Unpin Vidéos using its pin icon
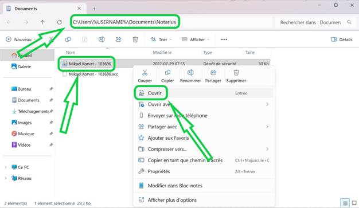The image size is (359, 208). [x=51, y=145]
